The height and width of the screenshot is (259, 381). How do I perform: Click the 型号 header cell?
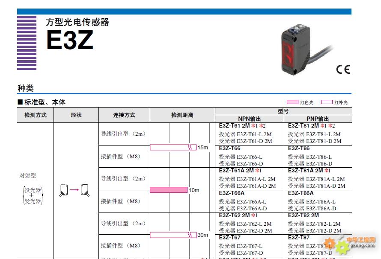(283, 111)
